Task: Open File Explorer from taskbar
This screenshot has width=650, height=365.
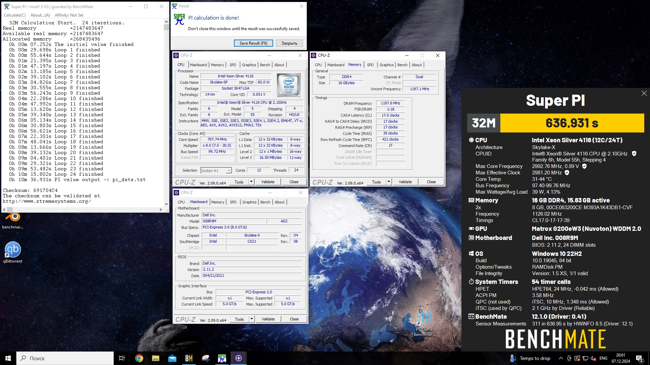Action: pos(155,358)
